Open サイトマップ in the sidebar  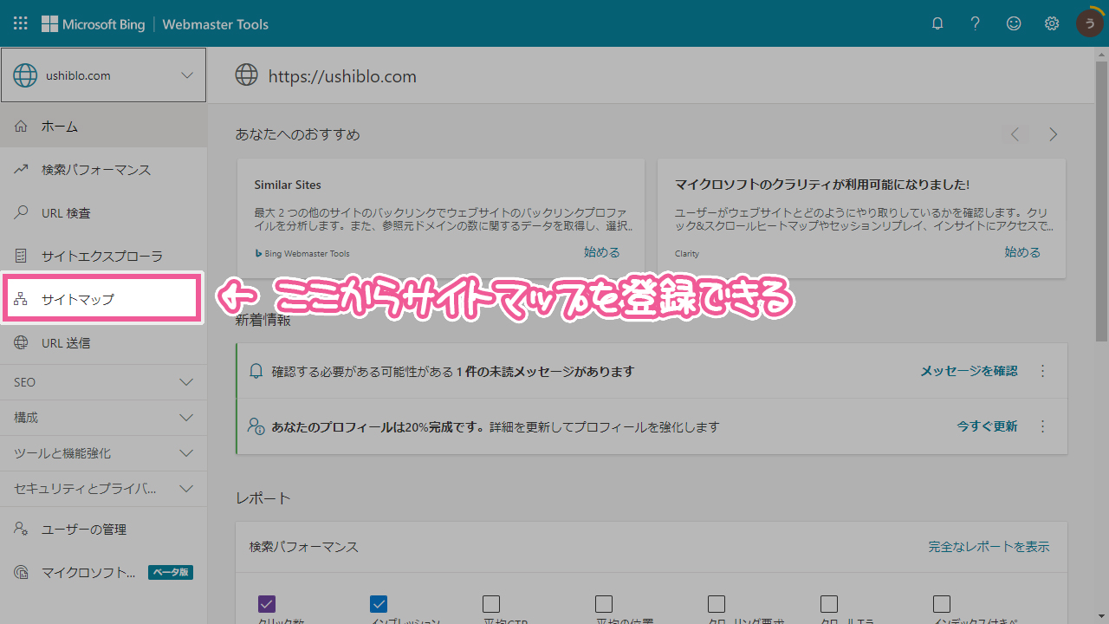coord(103,300)
